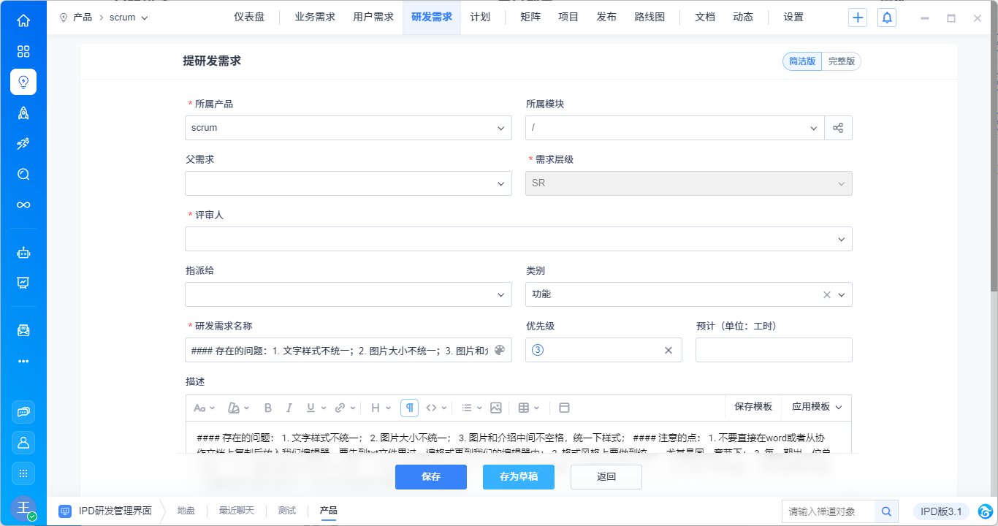
Task: Click the 预计 hours input field
Action: (x=773, y=350)
